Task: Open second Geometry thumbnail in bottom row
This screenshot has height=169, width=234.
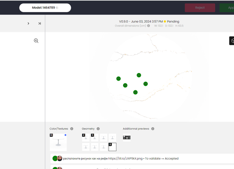Action: (x=95, y=147)
